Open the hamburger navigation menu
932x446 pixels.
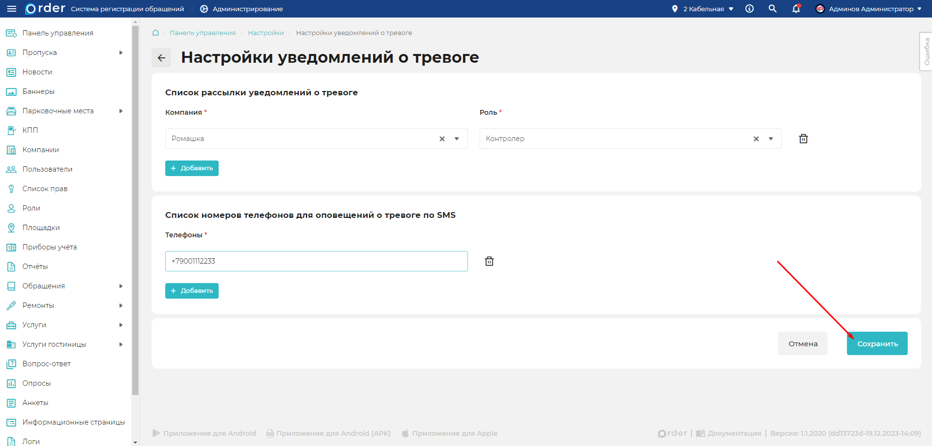12,8
